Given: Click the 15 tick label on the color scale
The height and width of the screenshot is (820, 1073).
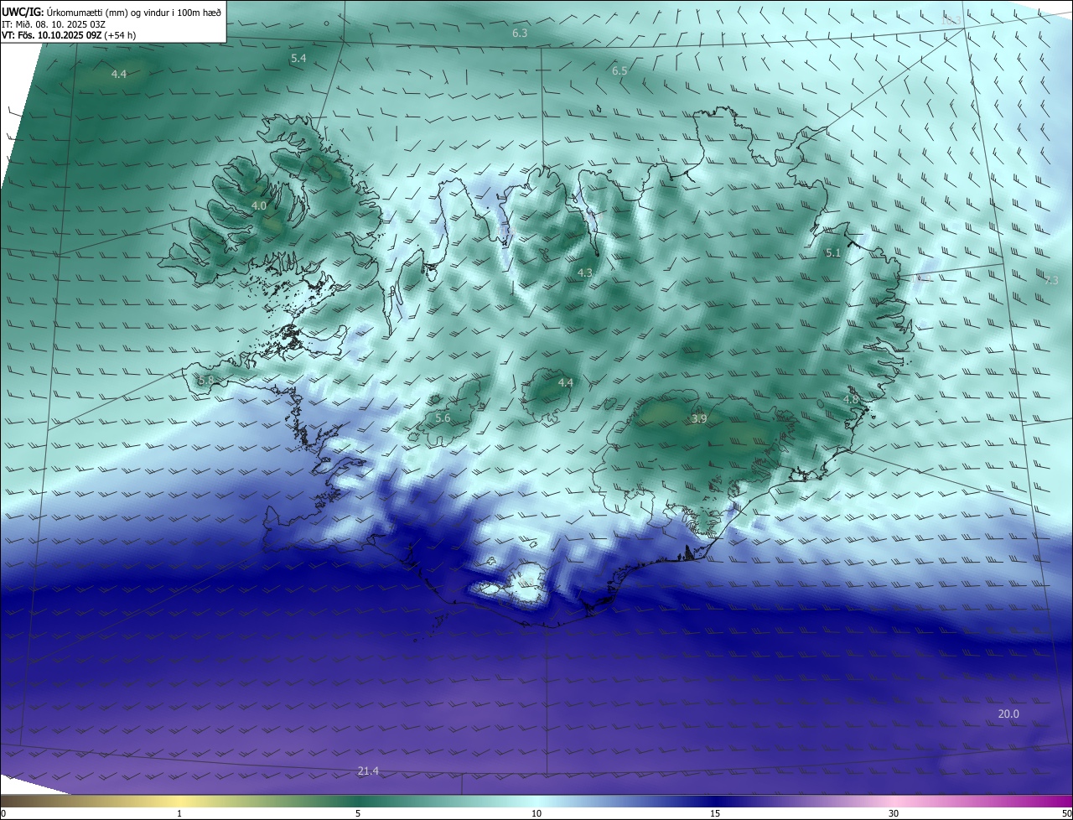Looking at the screenshot, I should click(x=715, y=813).
